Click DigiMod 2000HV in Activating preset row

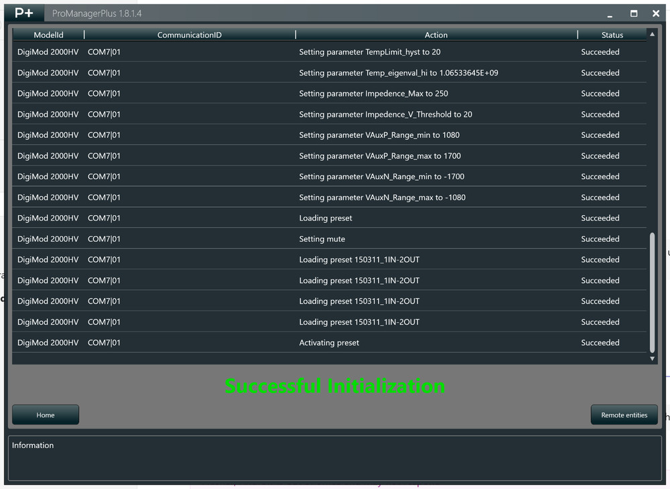coord(48,342)
